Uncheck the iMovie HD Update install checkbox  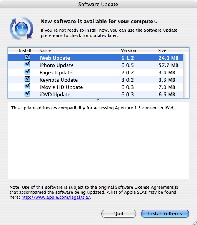click(x=27, y=86)
